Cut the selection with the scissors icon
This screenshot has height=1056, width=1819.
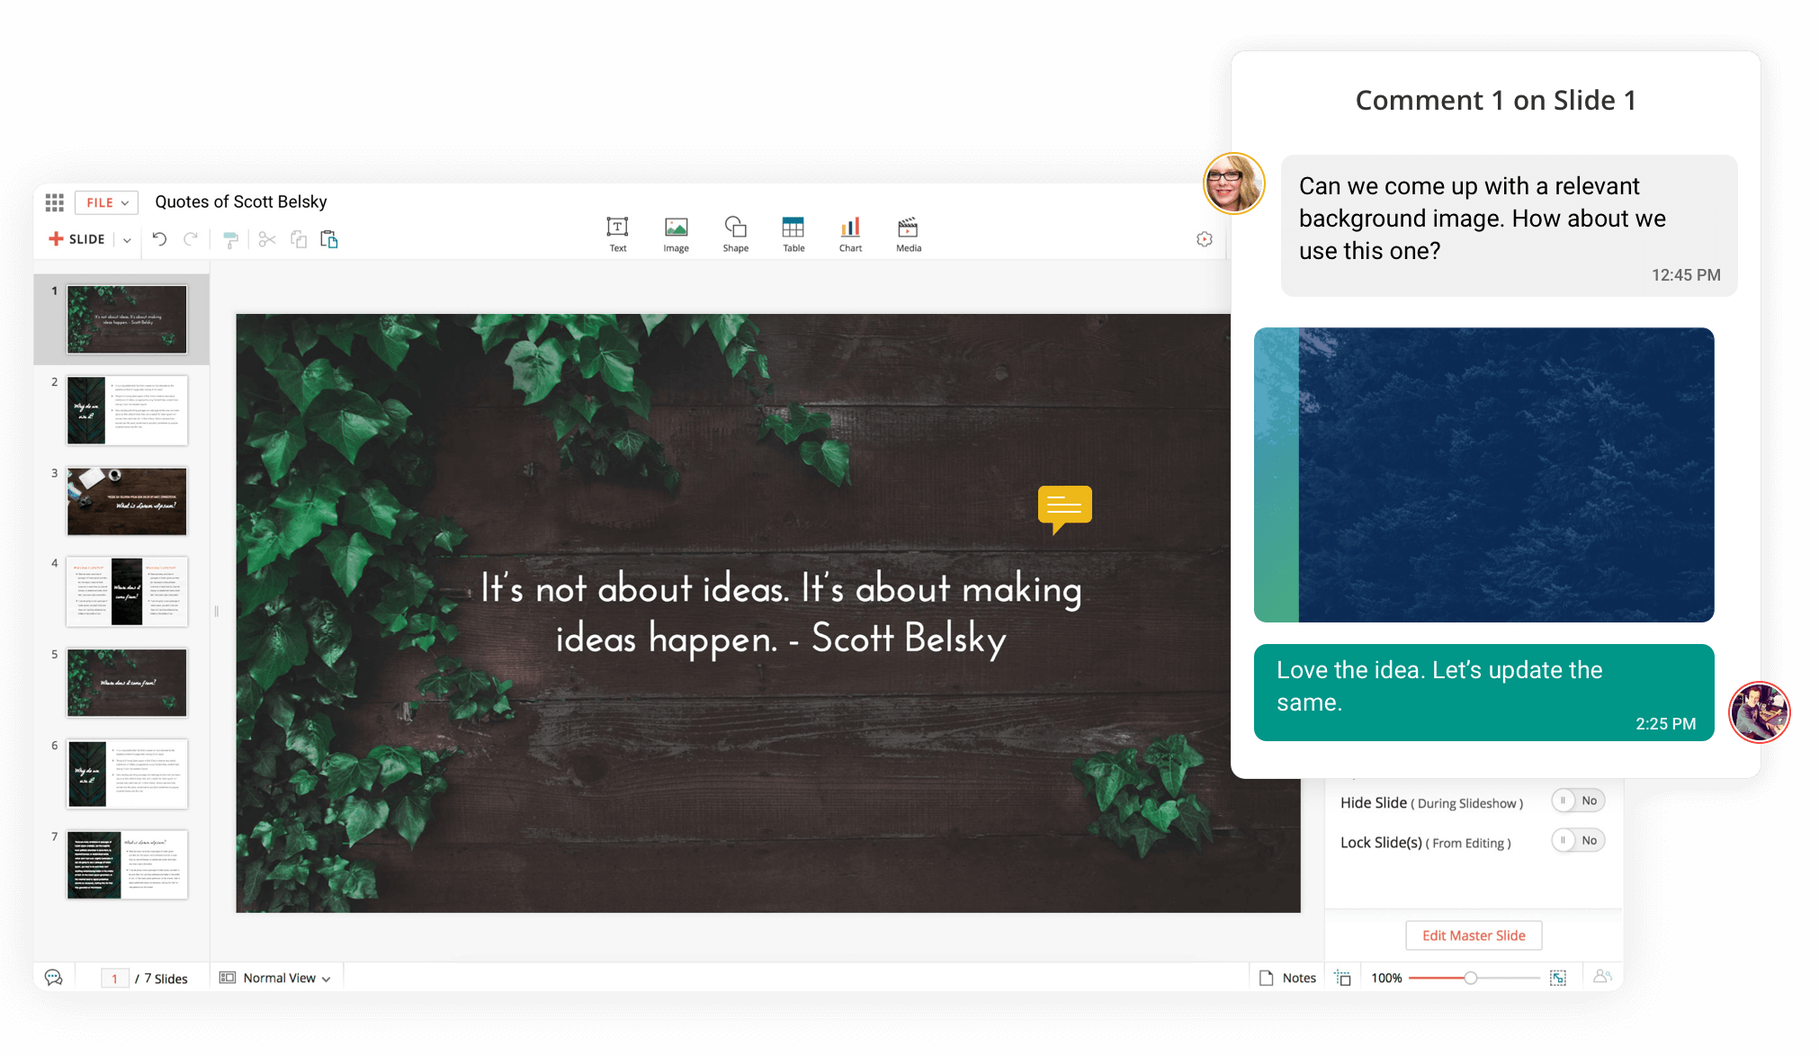[x=265, y=238]
